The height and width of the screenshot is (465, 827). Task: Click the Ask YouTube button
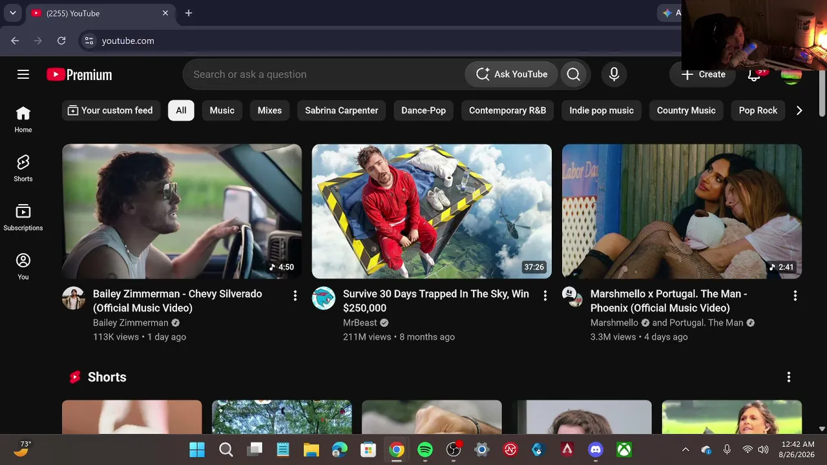click(512, 74)
